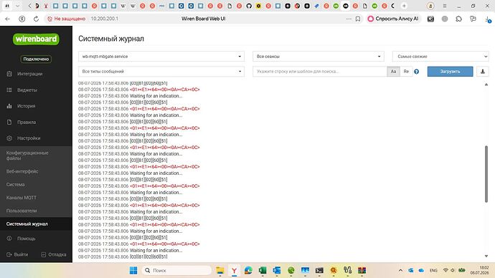This screenshot has height=278, width=495.
Task: Open Интеграции in the sidebar
Action: (x=29, y=74)
